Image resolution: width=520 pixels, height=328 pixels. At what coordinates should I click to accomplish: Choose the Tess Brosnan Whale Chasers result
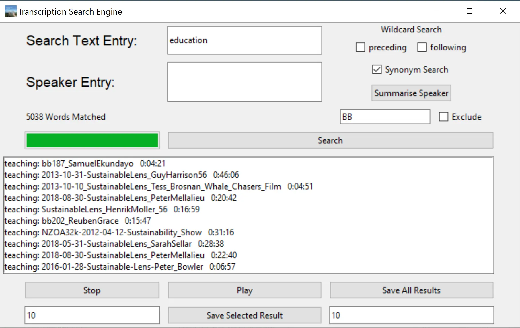point(158,187)
